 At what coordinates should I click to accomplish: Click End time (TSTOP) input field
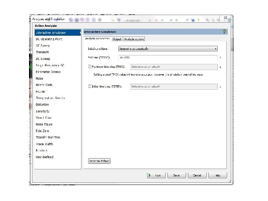(168, 58)
